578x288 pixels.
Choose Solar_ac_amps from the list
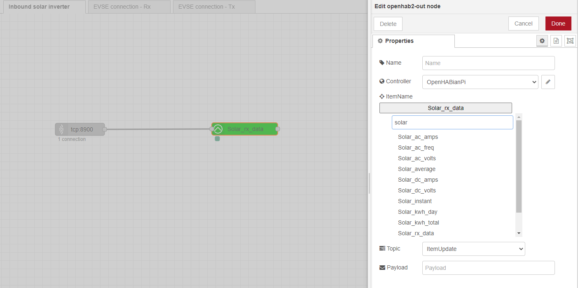(418, 137)
